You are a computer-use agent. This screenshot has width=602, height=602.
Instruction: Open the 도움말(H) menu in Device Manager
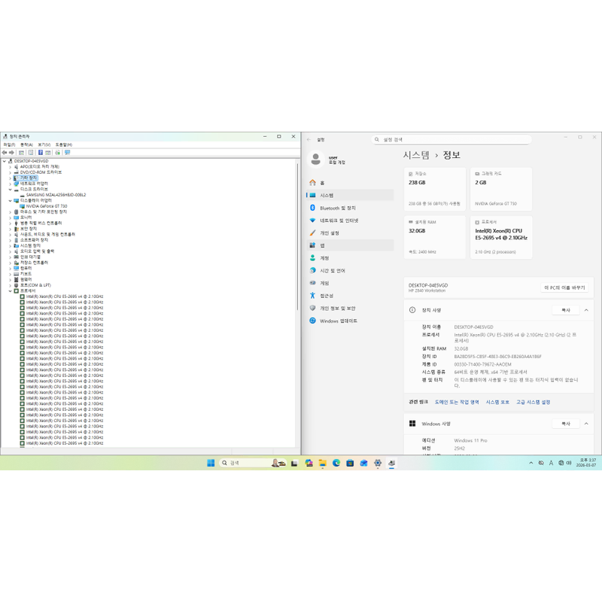[x=64, y=144]
